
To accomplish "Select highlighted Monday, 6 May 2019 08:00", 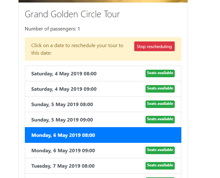I will (x=103, y=135).
